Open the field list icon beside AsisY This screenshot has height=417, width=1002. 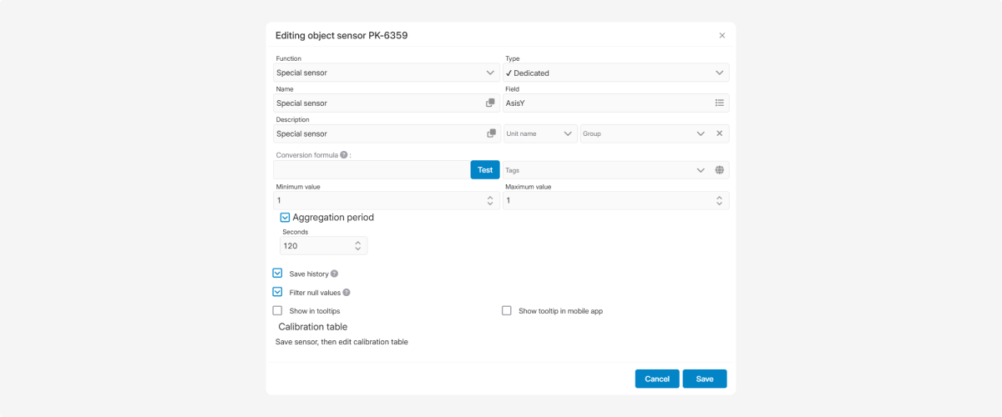click(x=719, y=103)
